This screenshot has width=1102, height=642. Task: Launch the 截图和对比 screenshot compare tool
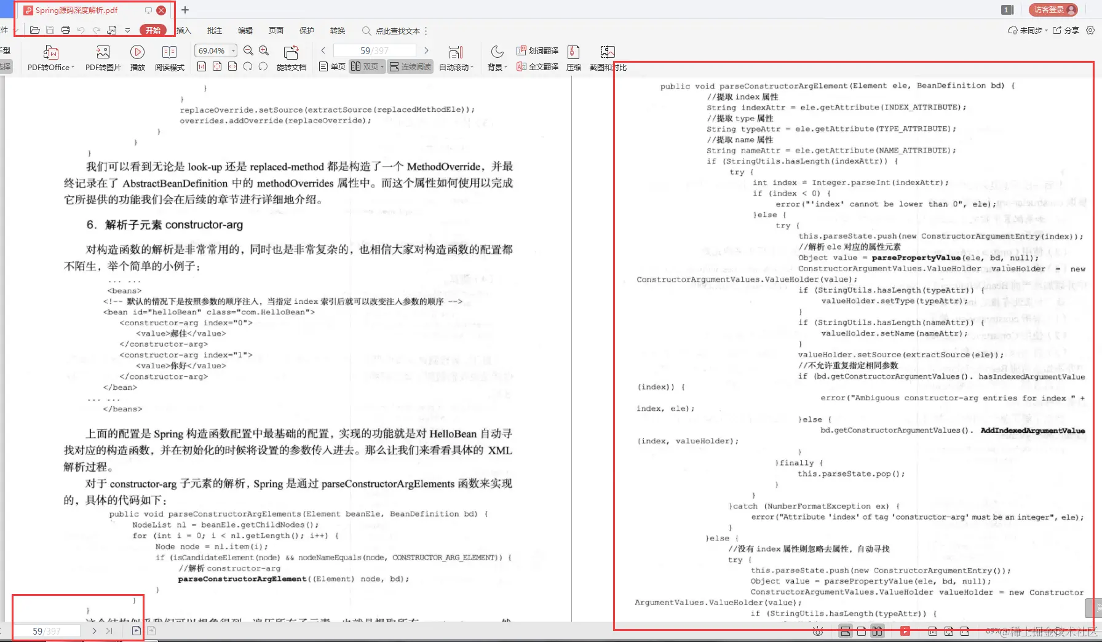click(608, 57)
